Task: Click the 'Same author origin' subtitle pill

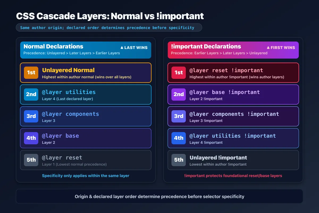Action: pyautogui.click(x=109, y=27)
